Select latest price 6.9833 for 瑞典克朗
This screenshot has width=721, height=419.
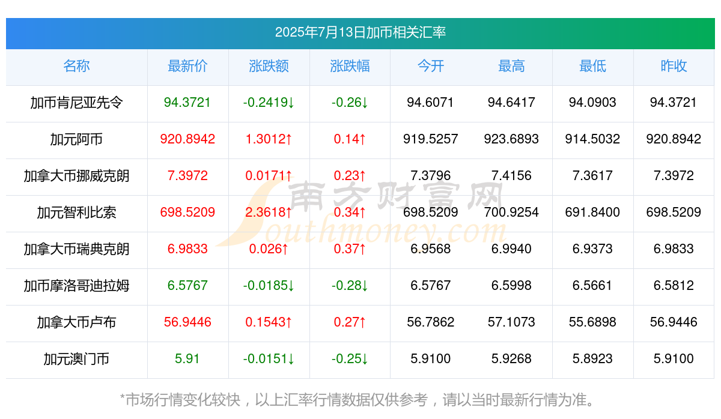187,249
